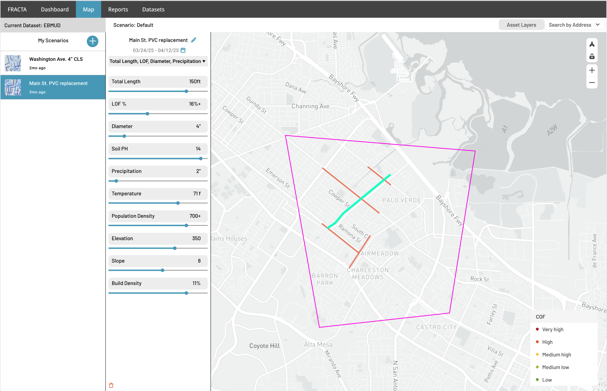607x391 pixels.
Task: Open the Search by Address dropdown
Action: [574, 25]
